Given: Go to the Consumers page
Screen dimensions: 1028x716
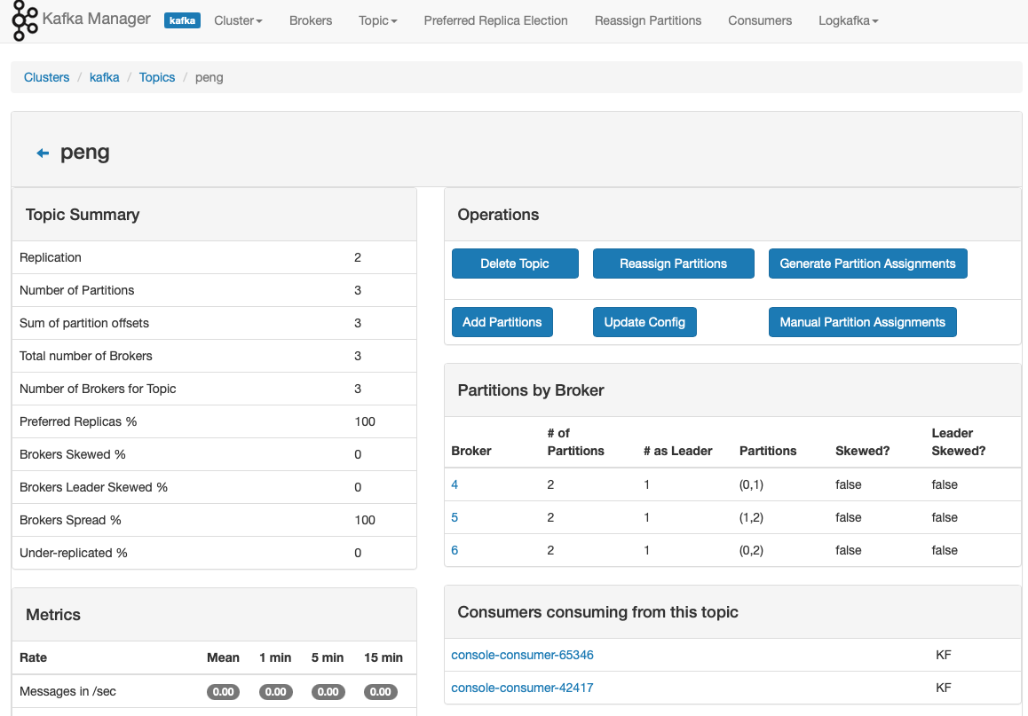Looking at the screenshot, I should (x=760, y=20).
